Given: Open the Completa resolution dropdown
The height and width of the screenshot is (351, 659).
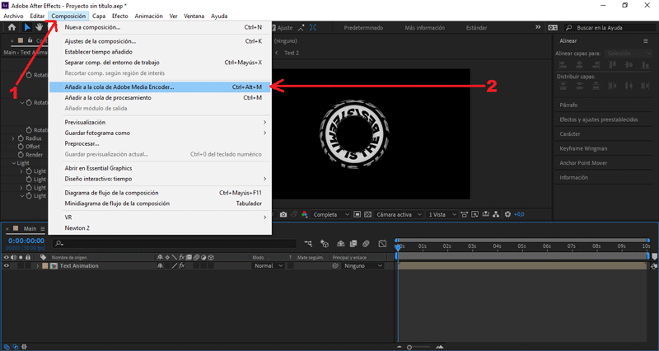Looking at the screenshot, I should coord(331,214).
